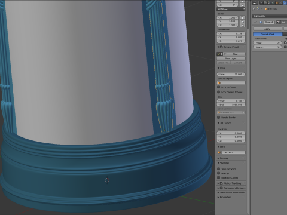This screenshot has height=215, width=287.
Task: Click the New Layer button
Action: click(x=231, y=59)
